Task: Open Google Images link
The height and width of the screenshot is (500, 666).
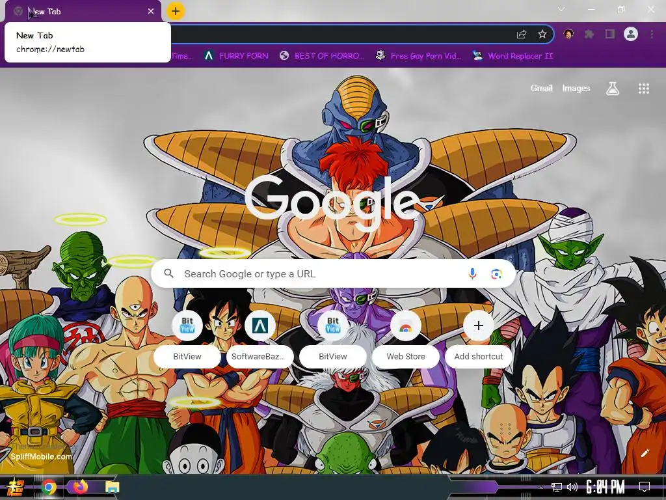Action: click(x=576, y=88)
